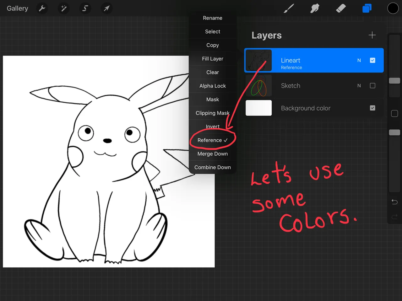
Task: Select the Brush tool
Action: 289,8
